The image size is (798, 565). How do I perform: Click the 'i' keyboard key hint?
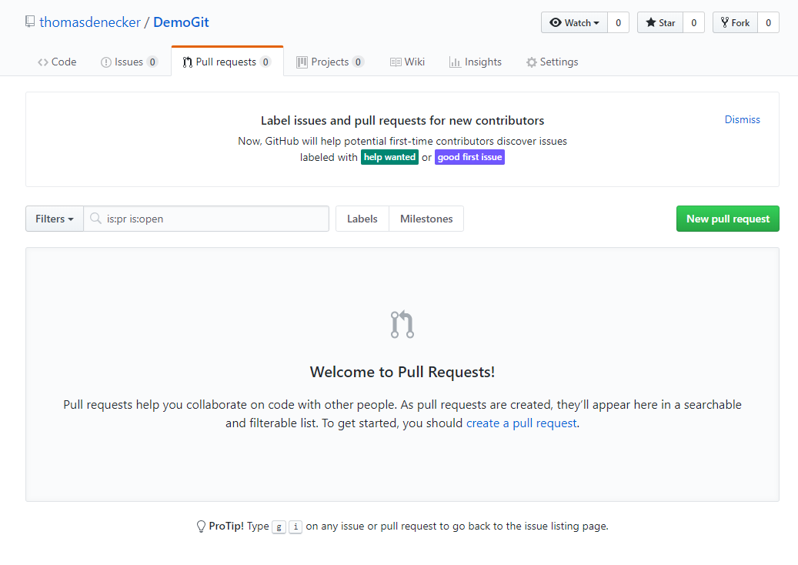pos(295,527)
